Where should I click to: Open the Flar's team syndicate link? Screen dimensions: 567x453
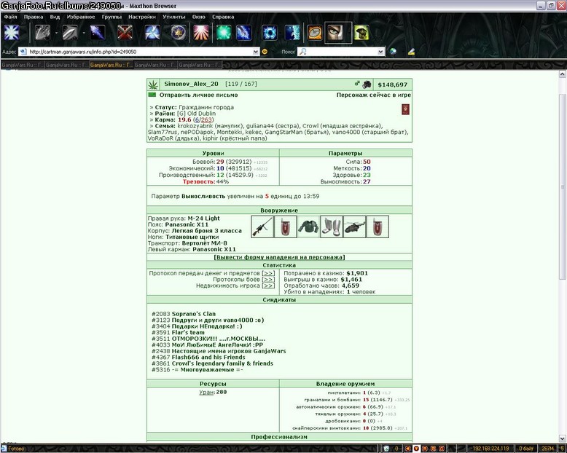point(188,332)
